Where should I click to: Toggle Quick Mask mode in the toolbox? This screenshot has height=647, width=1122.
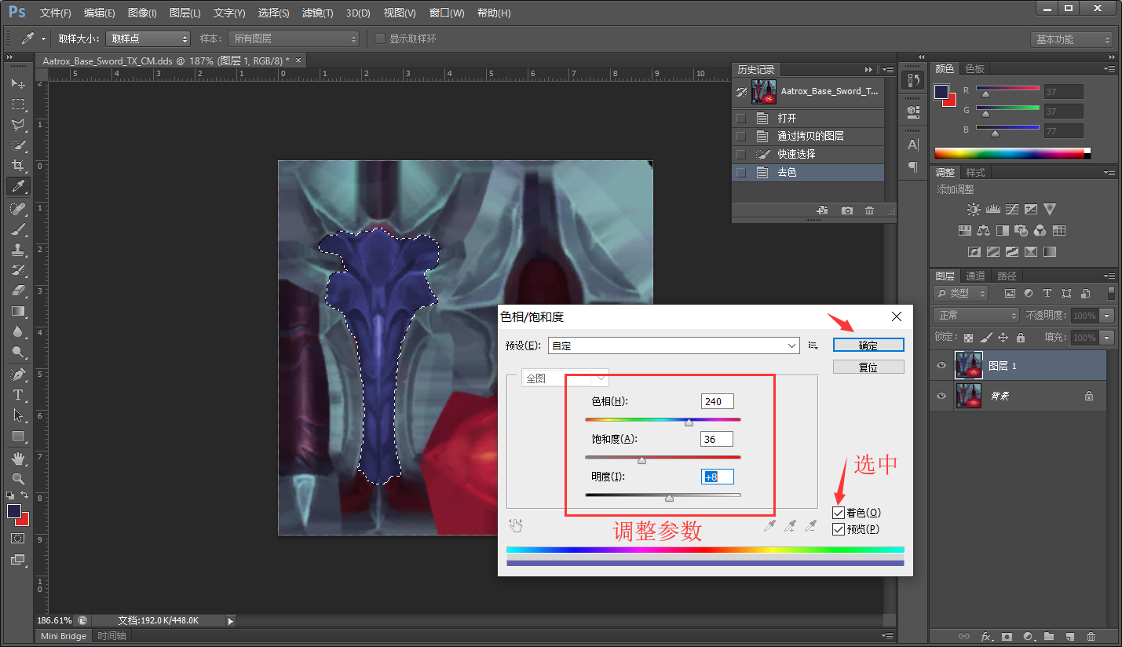[18, 539]
